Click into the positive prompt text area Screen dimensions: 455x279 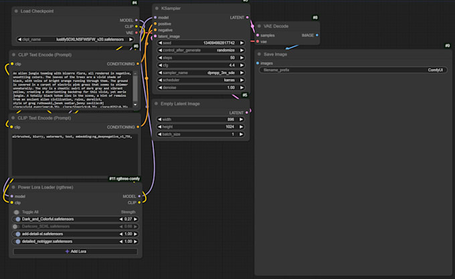72,90
